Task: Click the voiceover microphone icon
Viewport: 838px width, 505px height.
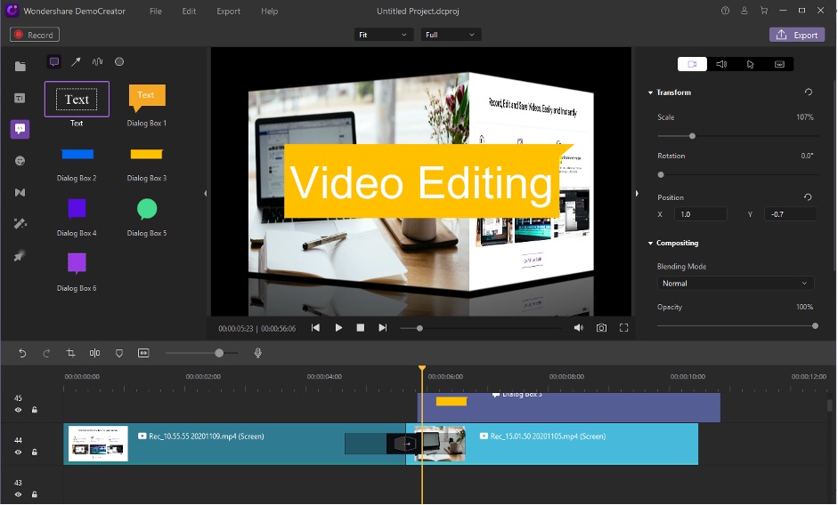Action: (x=258, y=353)
